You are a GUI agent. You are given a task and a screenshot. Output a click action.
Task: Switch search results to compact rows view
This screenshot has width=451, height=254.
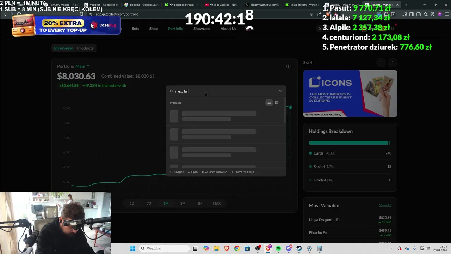tap(277, 103)
